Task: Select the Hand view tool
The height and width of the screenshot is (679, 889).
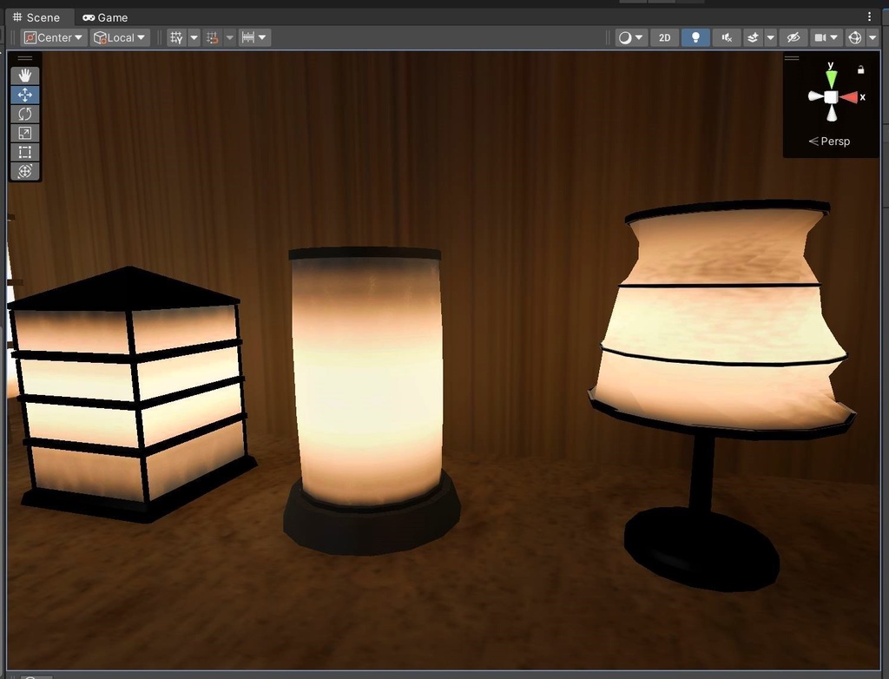Action: coord(25,76)
